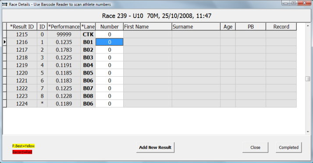Select the Number field for lane B08
The image size is (313, 163).
tap(110, 96)
